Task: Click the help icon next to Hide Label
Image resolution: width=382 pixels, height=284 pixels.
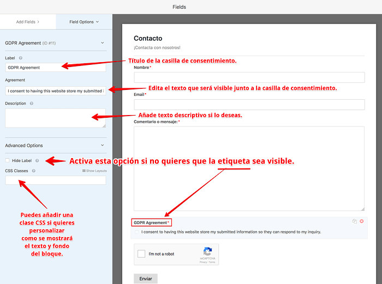Action: coord(38,161)
